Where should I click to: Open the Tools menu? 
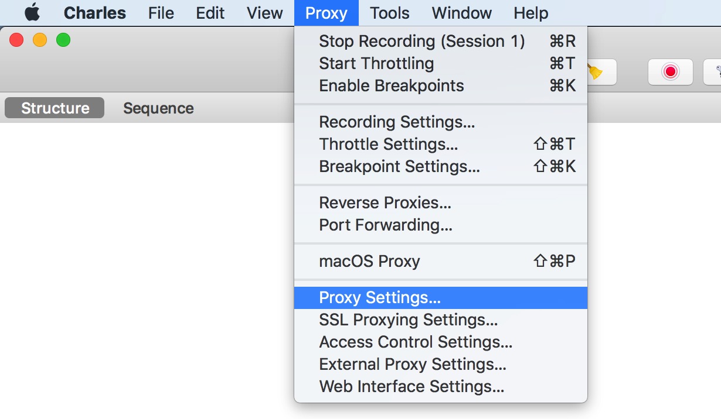pos(390,13)
